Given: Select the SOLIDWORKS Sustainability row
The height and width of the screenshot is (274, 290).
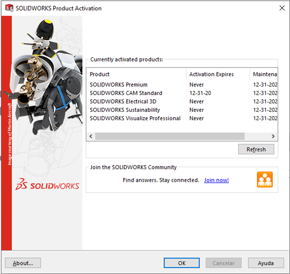Looking at the screenshot, I should [x=182, y=110].
